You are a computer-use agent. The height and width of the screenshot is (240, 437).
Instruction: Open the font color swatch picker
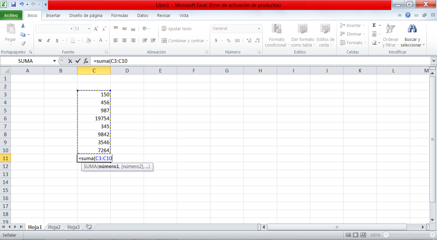click(x=100, y=41)
